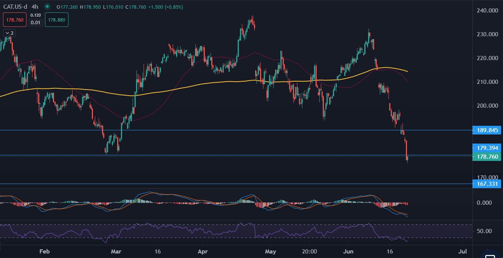Image resolution: width=503 pixels, height=258 pixels.
Task: Click the red 178.760 sell price button
Action: tap(15, 20)
